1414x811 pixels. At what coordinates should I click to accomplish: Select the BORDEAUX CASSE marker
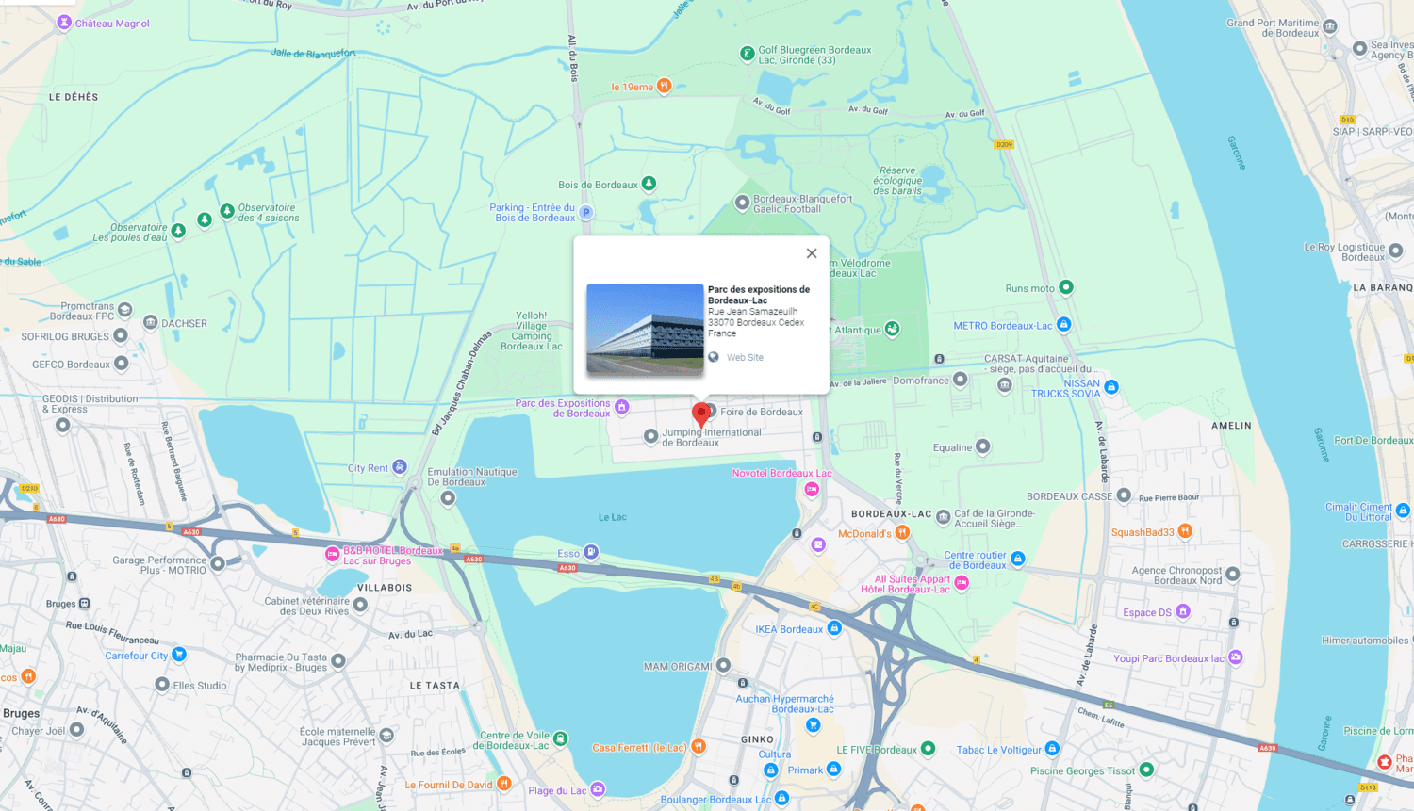point(1124,495)
